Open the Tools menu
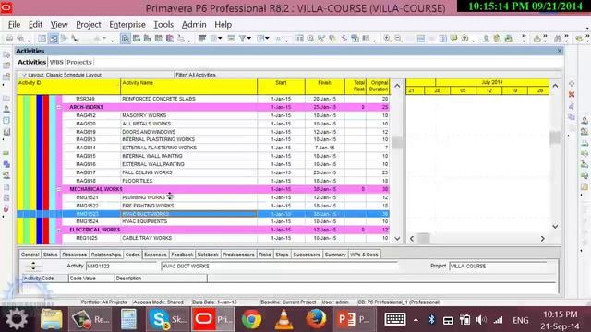The image size is (591, 332). pyautogui.click(x=163, y=25)
